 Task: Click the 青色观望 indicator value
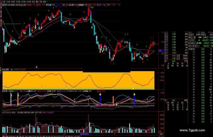tap(50, 5)
